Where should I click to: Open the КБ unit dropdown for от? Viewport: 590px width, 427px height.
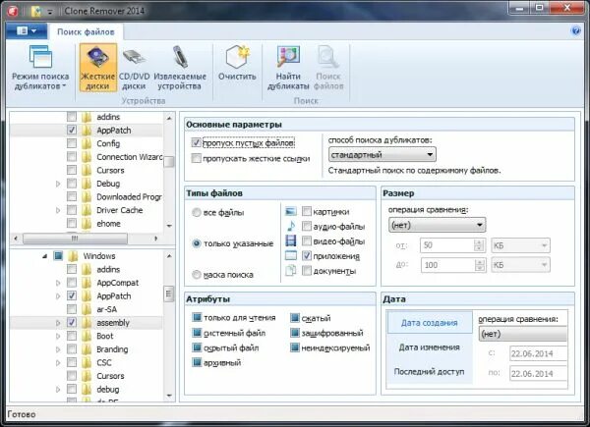tap(520, 245)
